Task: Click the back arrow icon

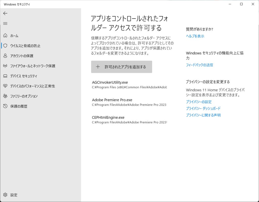Action: point(5,13)
